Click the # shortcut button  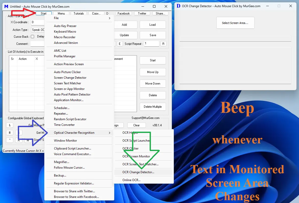tap(10, 133)
